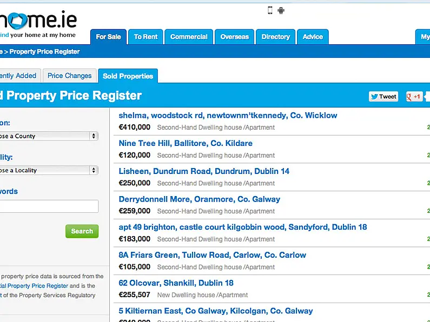The image size is (430, 322).
Task: Go to the Overseas tab
Action: [x=234, y=37]
